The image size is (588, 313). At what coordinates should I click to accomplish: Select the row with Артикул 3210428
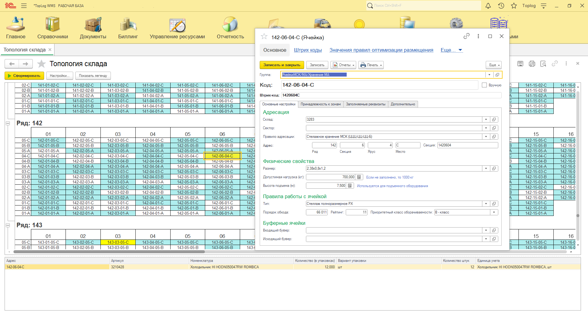click(x=292, y=267)
